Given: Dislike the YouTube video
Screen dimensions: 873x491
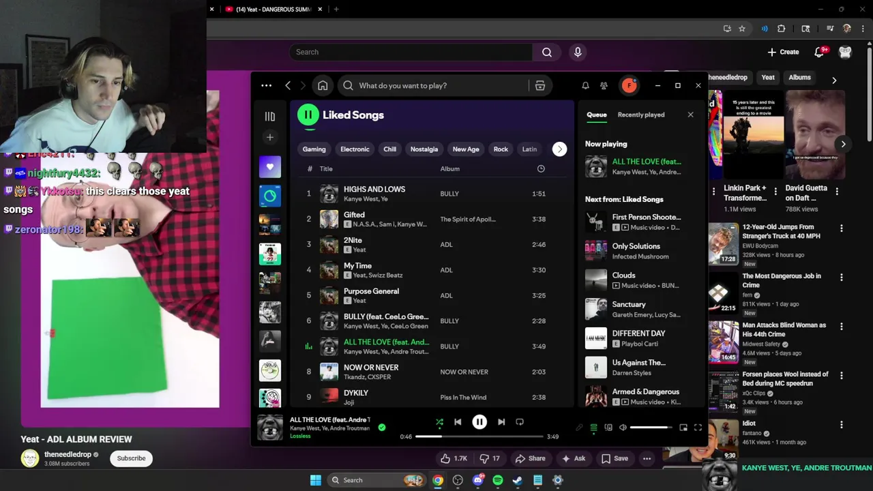Looking at the screenshot, I should click(x=490, y=458).
